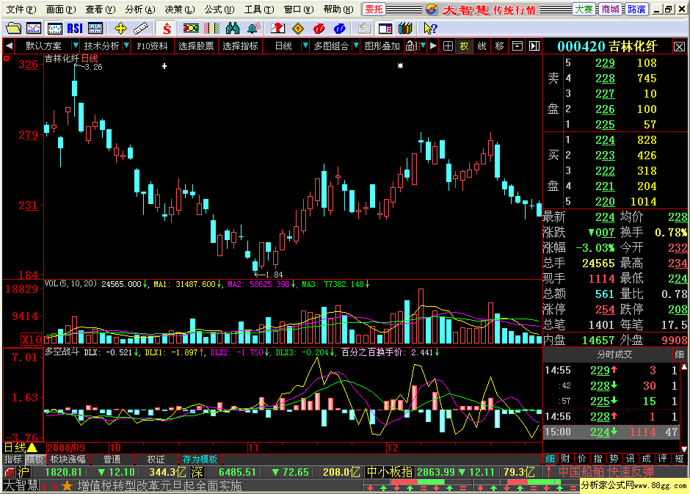Switch to the 权证 tab
The width and height of the screenshot is (690, 494).
click(x=156, y=460)
